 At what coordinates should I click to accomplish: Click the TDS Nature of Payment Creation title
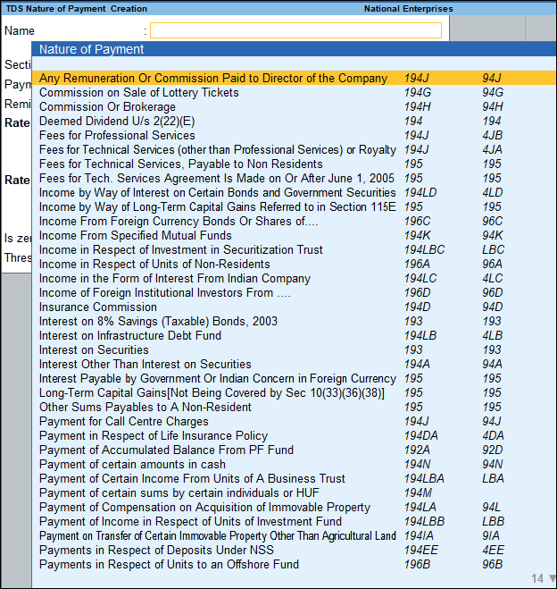point(77,9)
